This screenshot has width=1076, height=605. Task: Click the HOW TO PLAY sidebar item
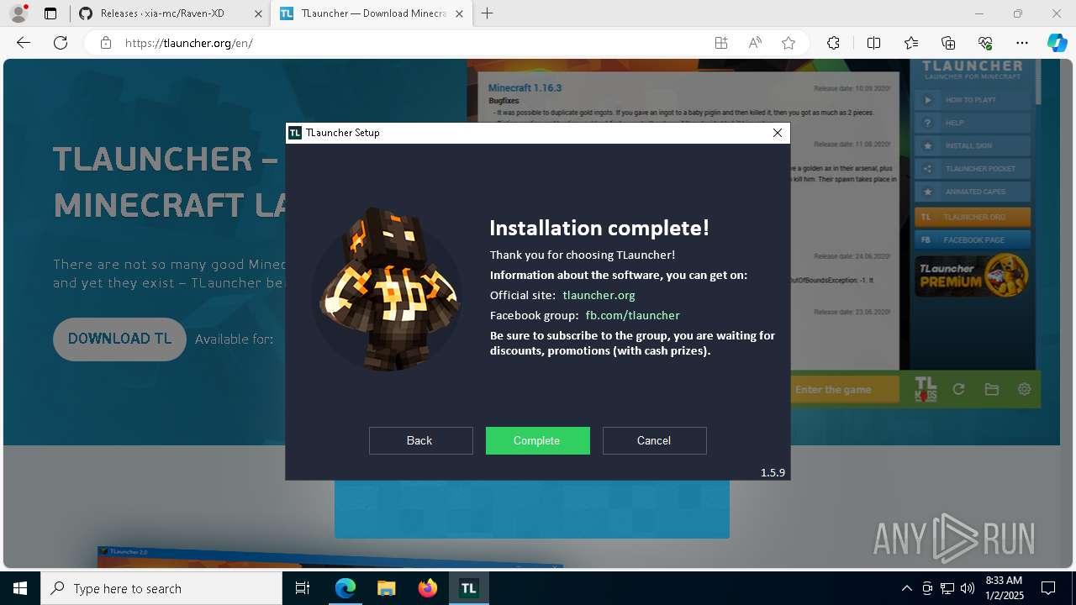pos(973,100)
